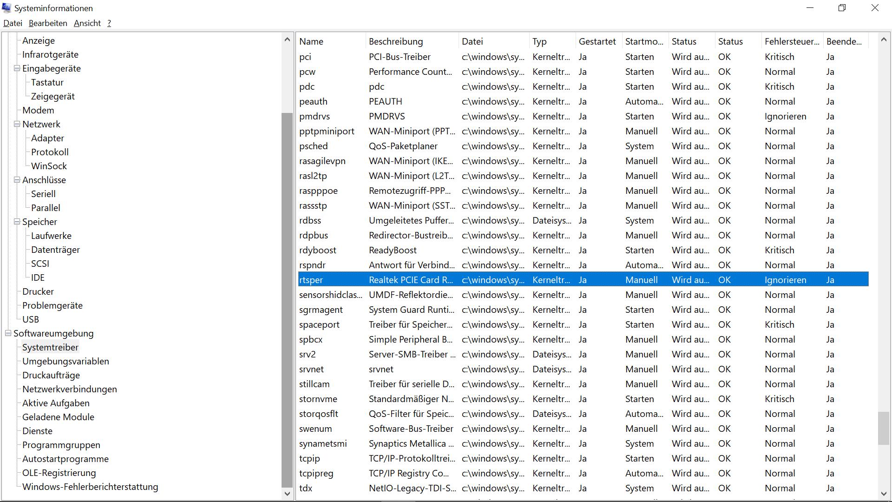Collapse the Netzwerk tree node
Screen dimensions: 892x502
16,124
